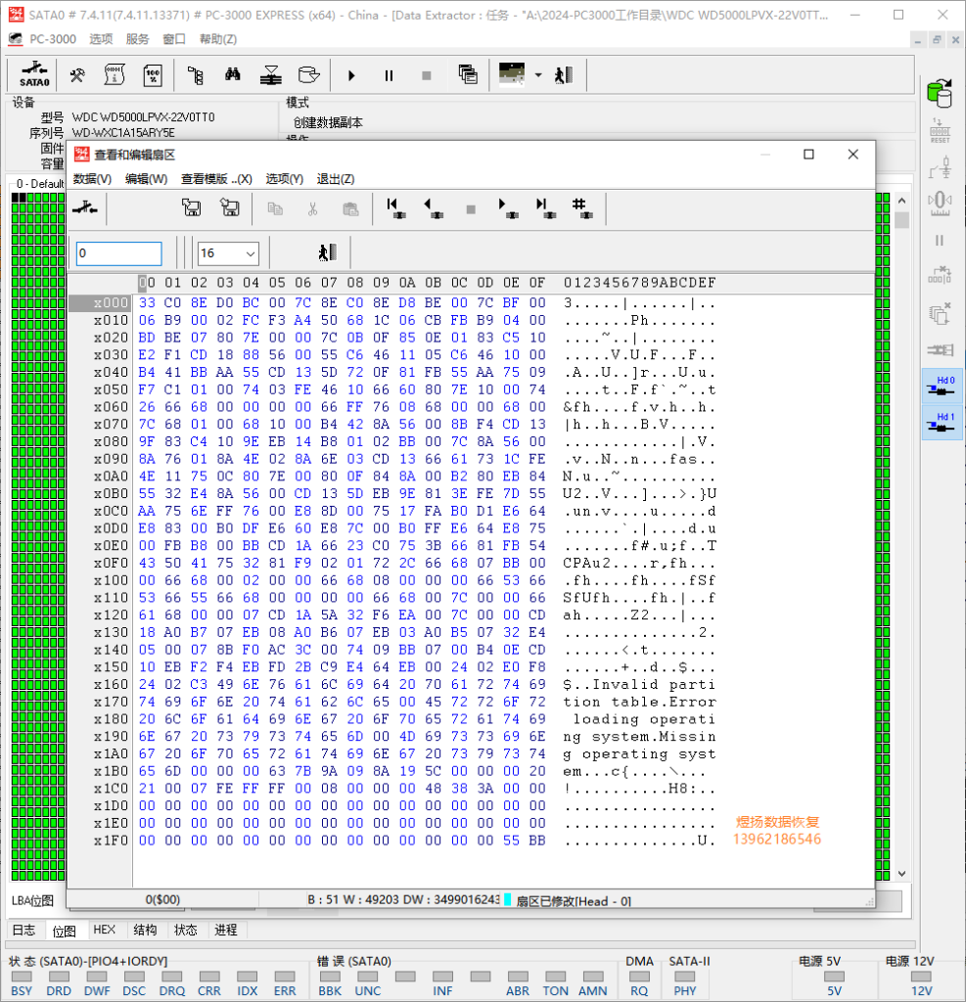
Task: Click the sector editor connection icon
Action: coord(85,207)
